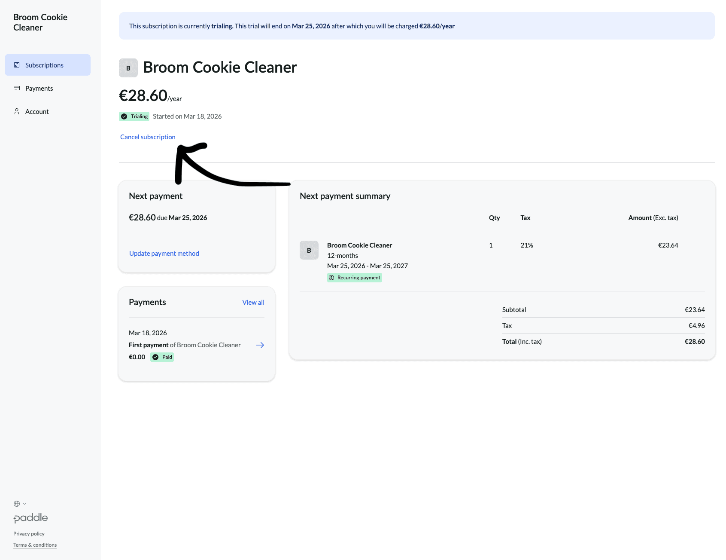Click the Trialing status badge
The height and width of the screenshot is (560, 726).
coord(134,116)
